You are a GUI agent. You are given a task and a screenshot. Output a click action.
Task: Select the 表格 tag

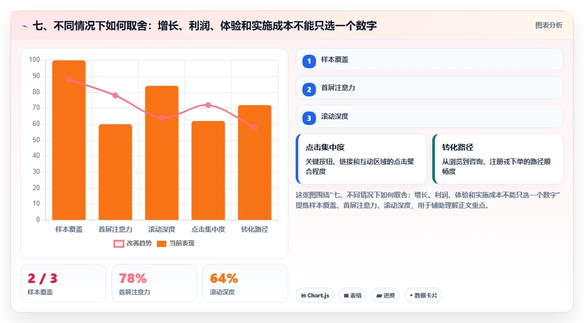click(352, 295)
